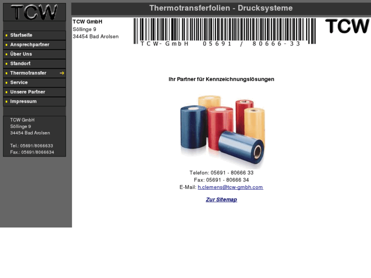Click the large TCW logo at top right
The height and width of the screenshot is (278, 371).
point(347,26)
